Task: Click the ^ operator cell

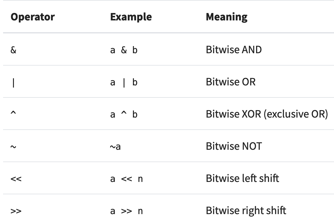Action: [x=13, y=113]
